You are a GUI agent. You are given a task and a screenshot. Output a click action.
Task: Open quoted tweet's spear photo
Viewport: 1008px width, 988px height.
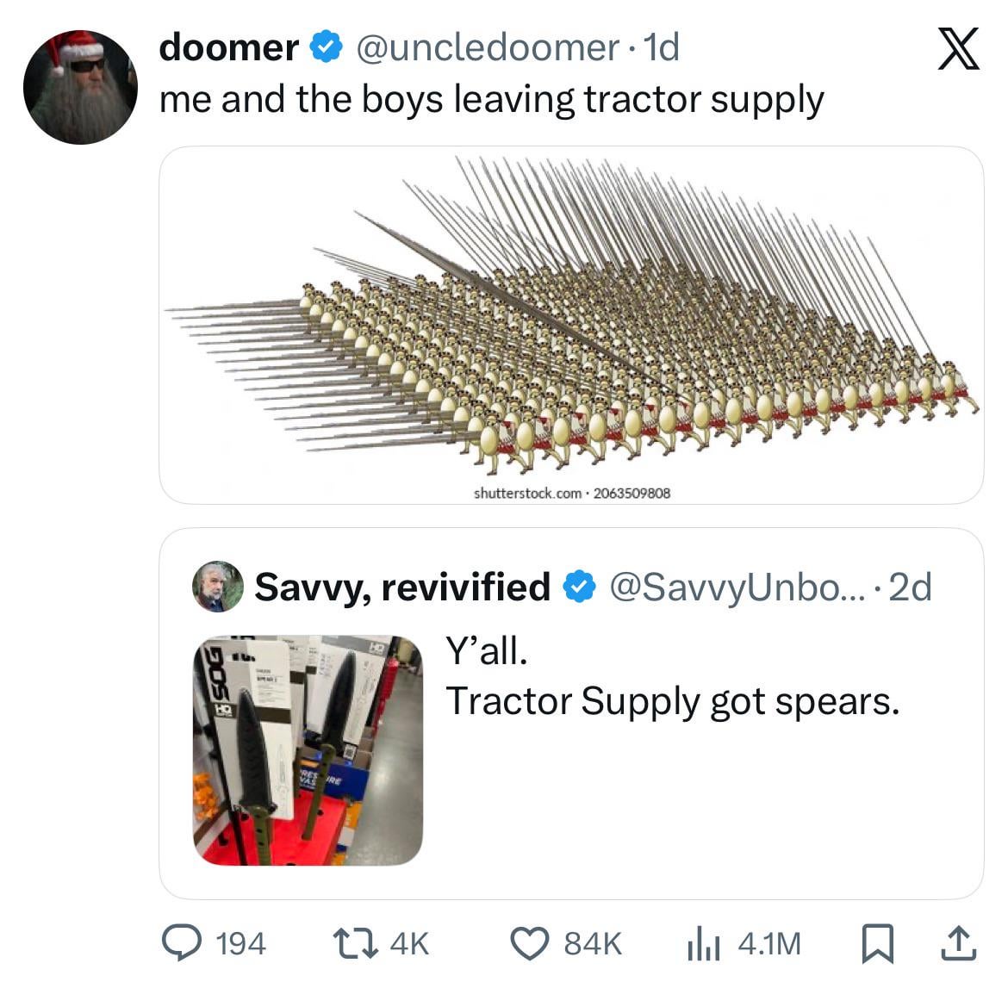308,750
